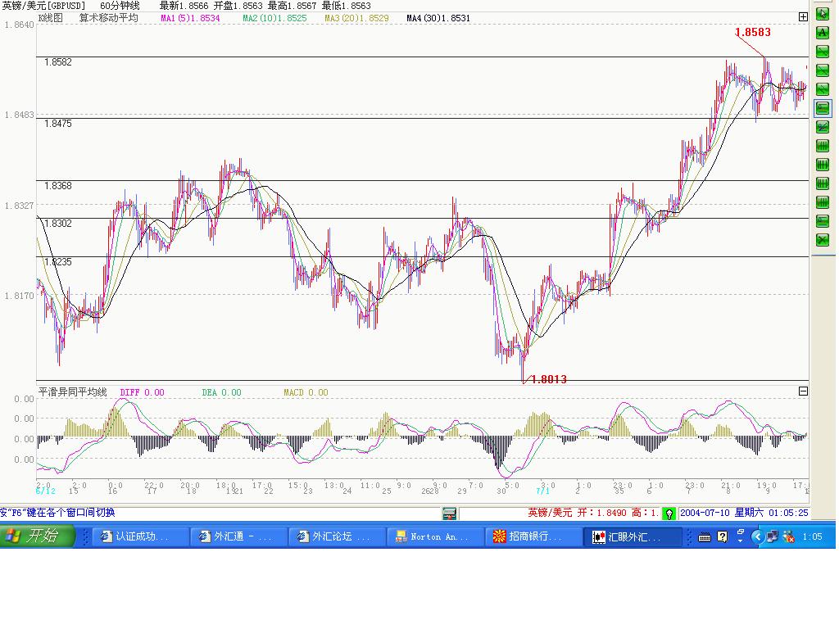Click the keyboard icon in the language bar

coord(705,537)
